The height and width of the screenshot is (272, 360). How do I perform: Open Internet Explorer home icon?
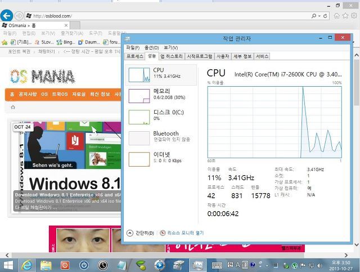coord(336,16)
